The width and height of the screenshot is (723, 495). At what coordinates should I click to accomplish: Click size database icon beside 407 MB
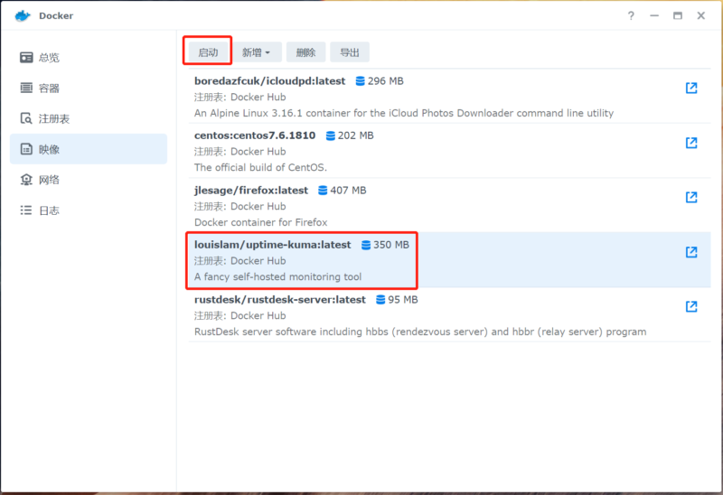323,191
